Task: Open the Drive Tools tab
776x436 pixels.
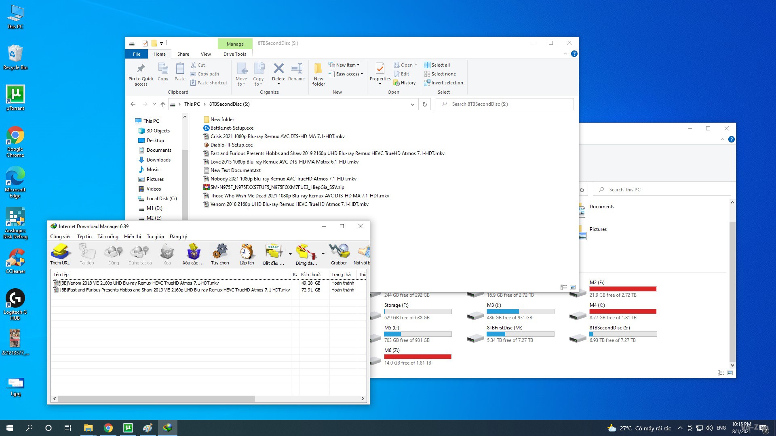Action: [x=235, y=54]
